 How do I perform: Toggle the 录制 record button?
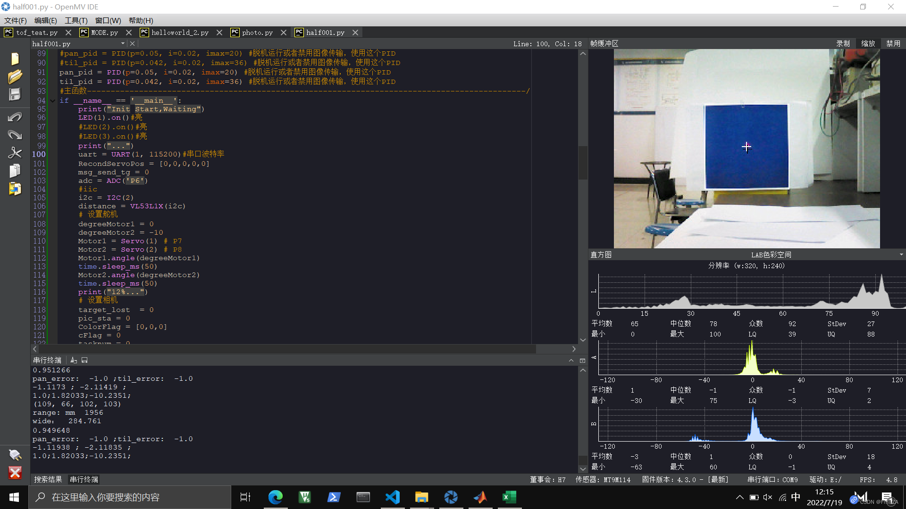point(843,43)
